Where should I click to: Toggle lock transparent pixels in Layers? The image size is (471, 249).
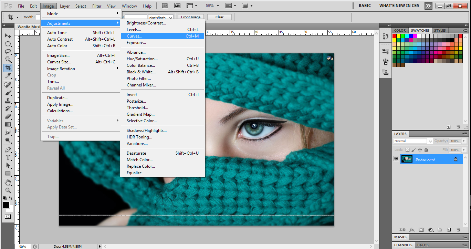pos(408,150)
